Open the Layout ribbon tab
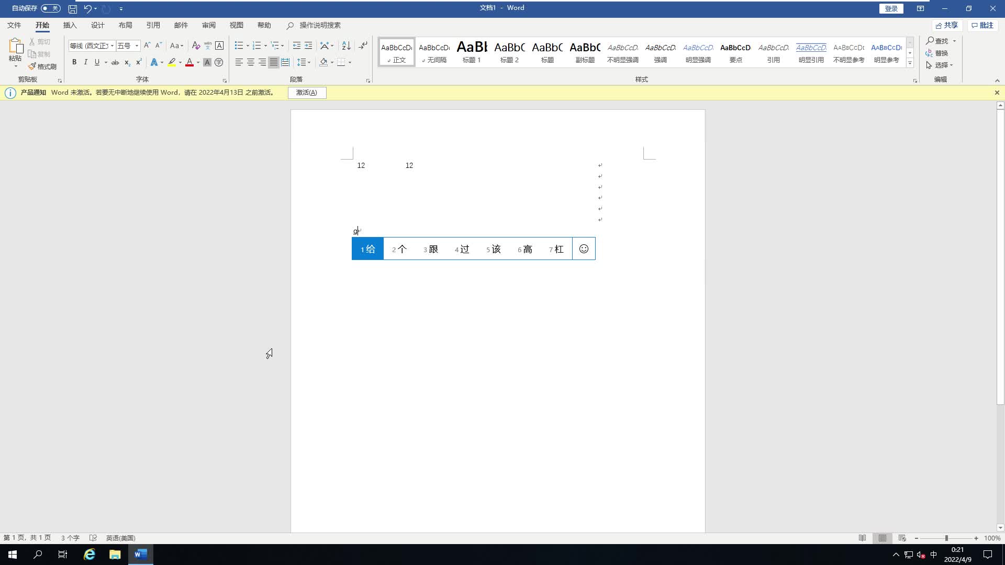Image resolution: width=1005 pixels, height=565 pixels. point(125,25)
